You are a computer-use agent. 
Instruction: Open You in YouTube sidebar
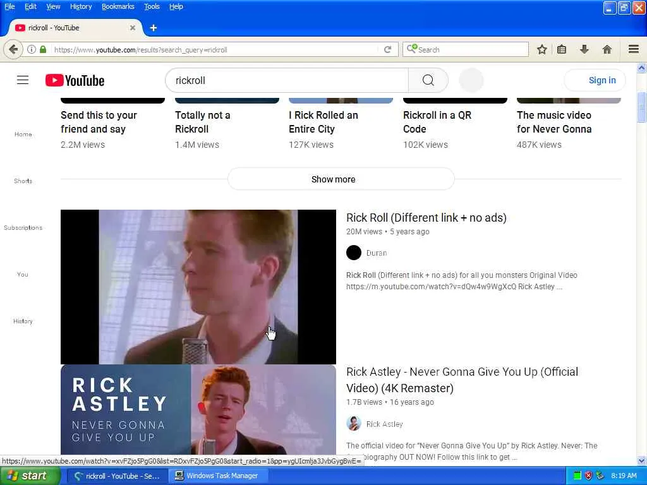[23, 274]
